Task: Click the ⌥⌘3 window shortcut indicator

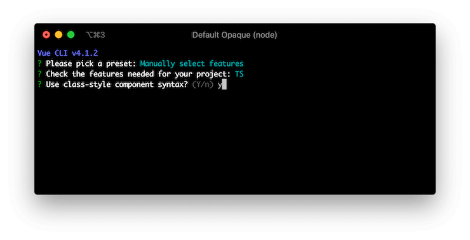Action: click(x=95, y=35)
